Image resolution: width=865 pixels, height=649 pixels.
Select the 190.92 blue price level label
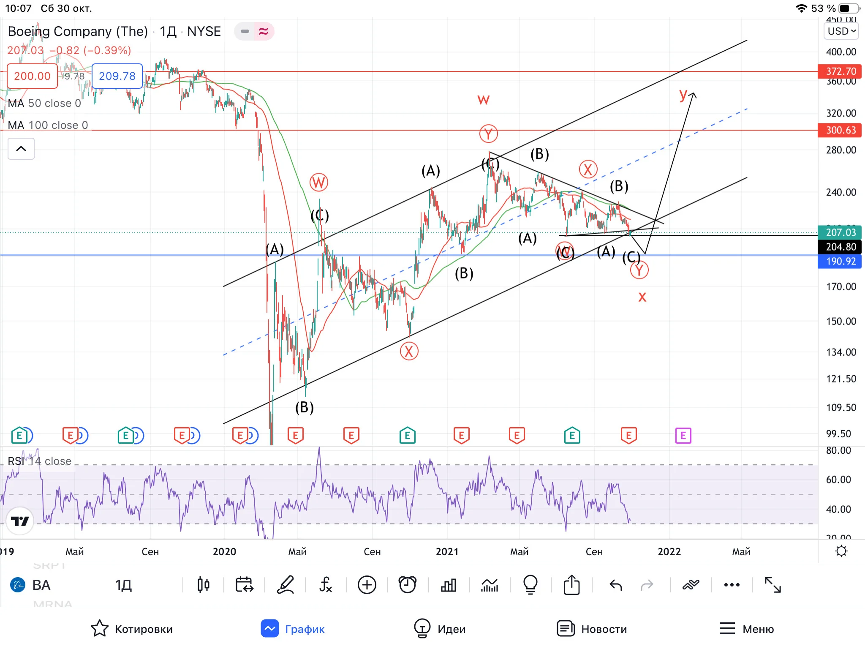[x=839, y=261]
